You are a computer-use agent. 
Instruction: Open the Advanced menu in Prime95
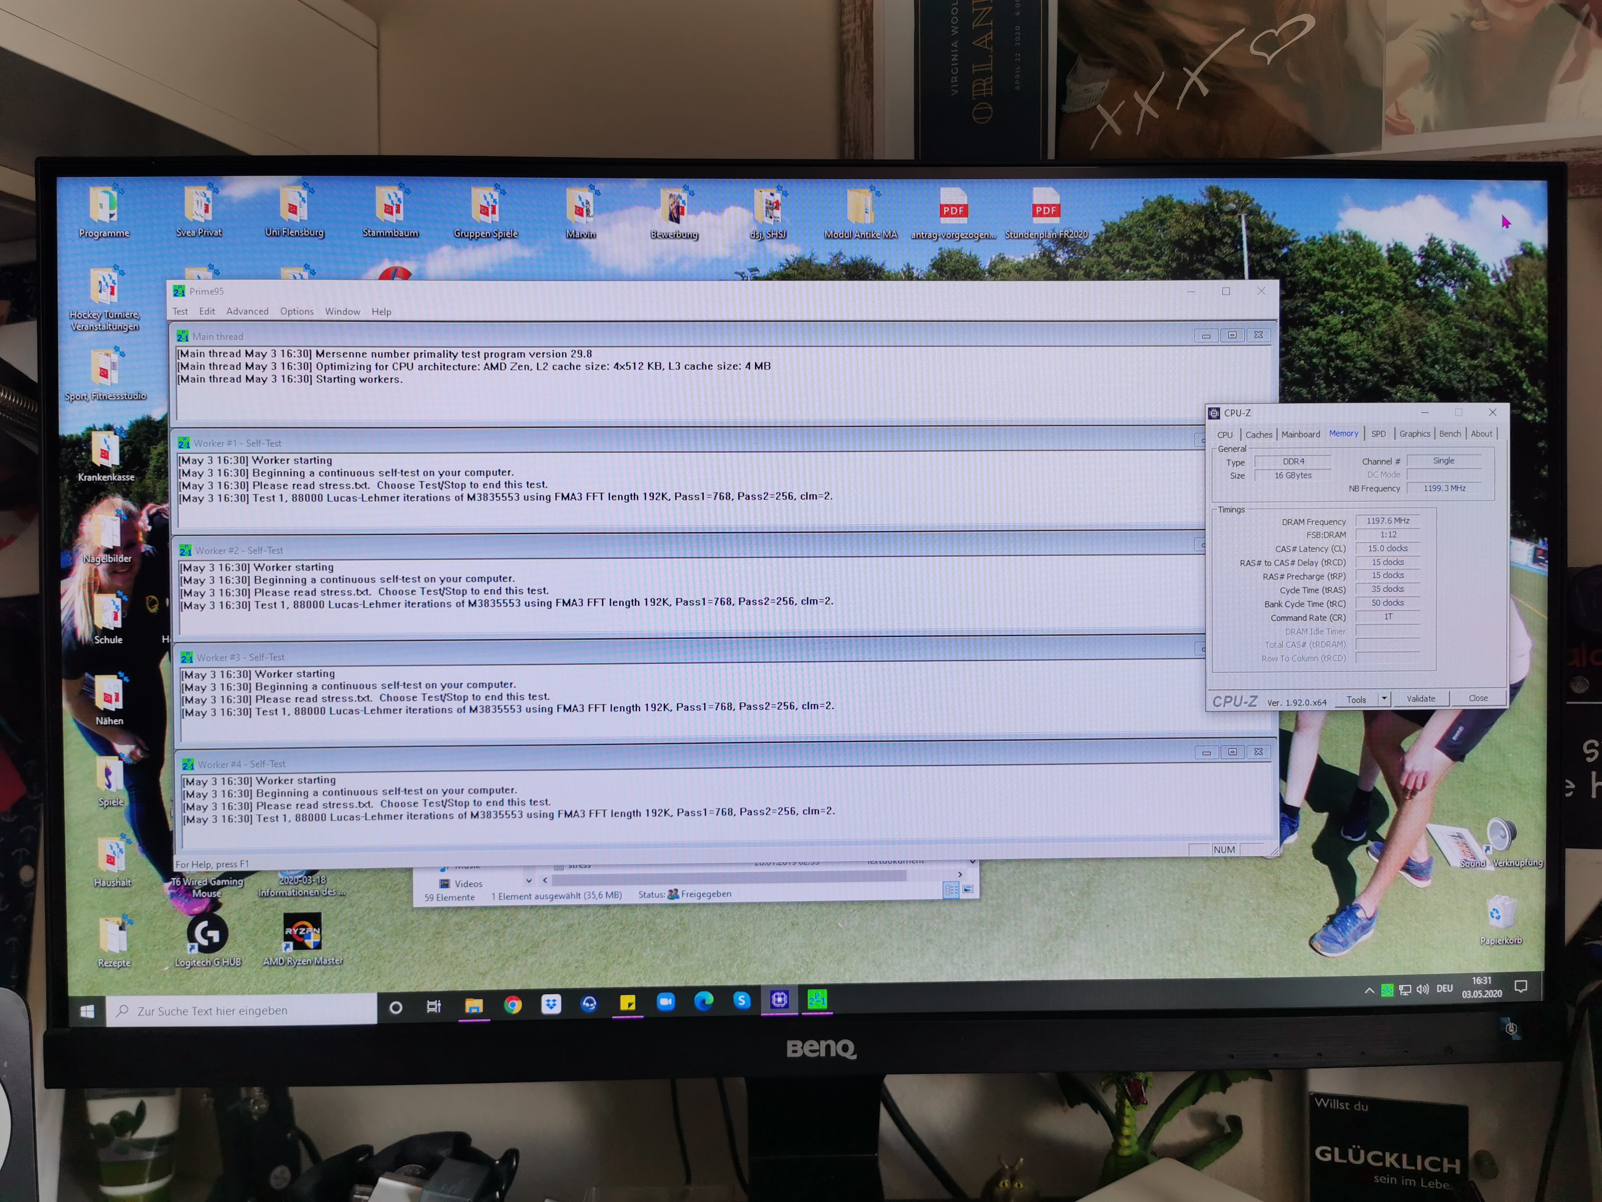tap(247, 311)
